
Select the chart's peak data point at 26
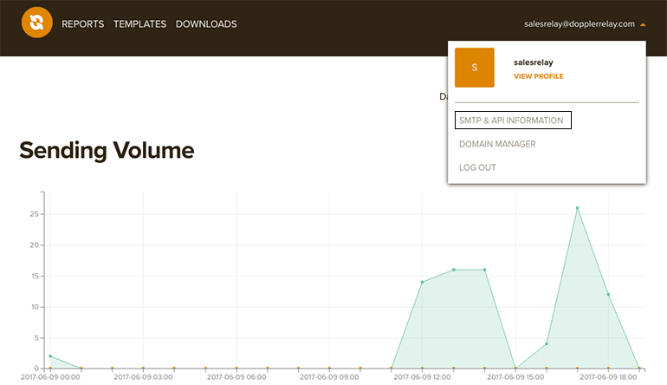click(577, 208)
